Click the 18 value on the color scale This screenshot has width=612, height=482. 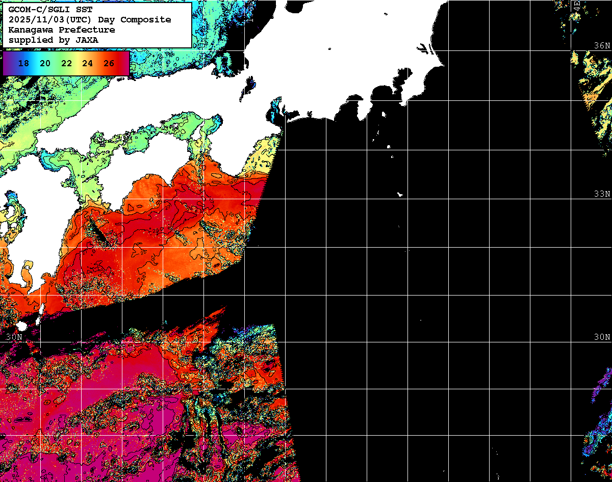pyautogui.click(x=23, y=64)
